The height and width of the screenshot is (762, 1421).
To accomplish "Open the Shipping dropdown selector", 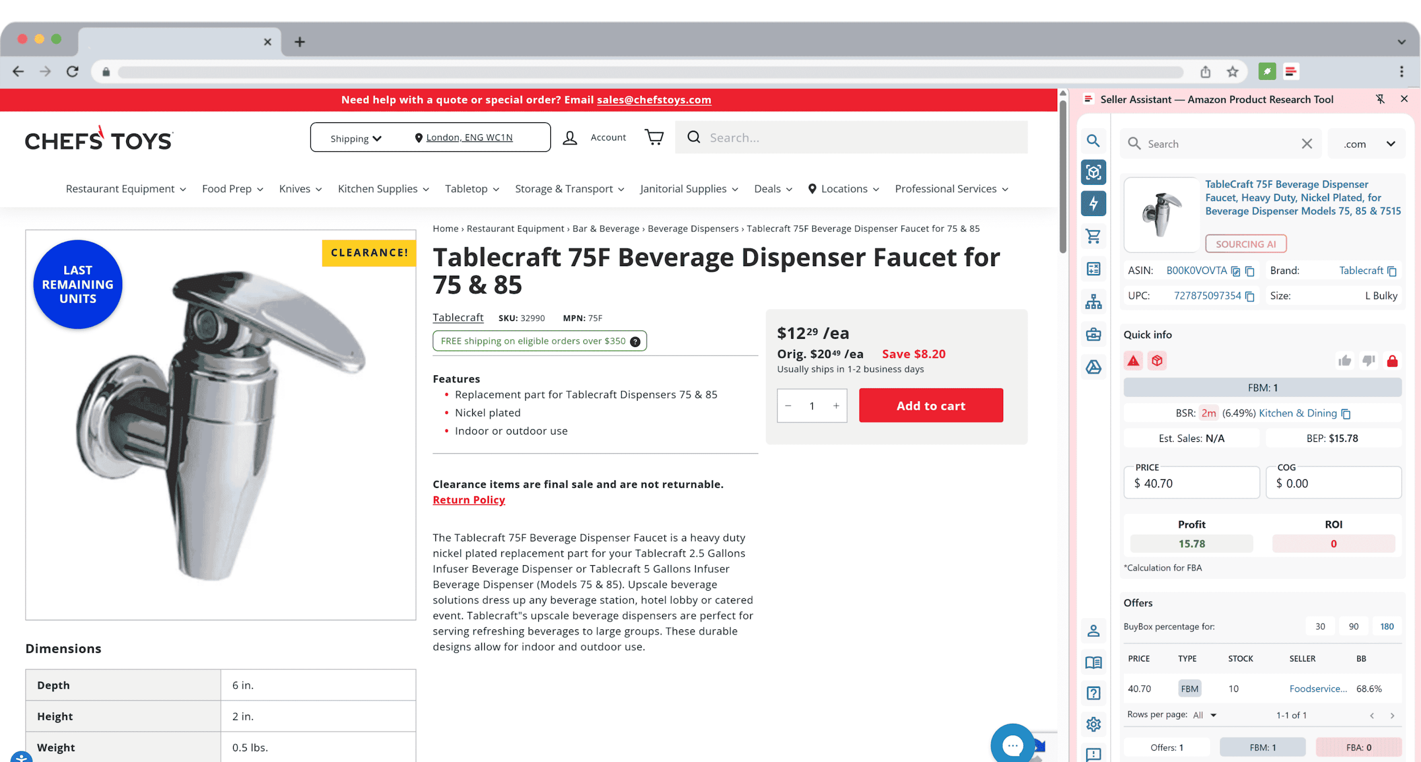I will click(x=356, y=138).
